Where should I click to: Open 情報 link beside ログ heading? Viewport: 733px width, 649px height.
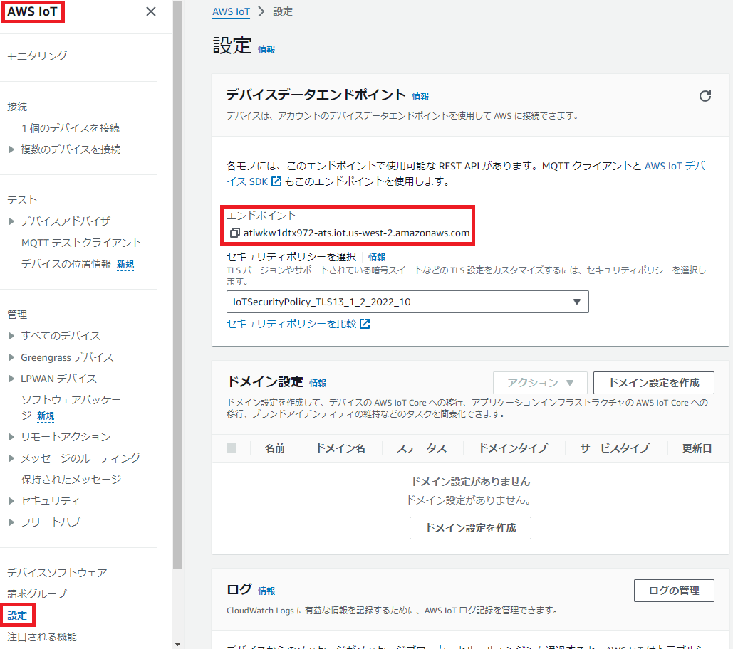tap(266, 591)
